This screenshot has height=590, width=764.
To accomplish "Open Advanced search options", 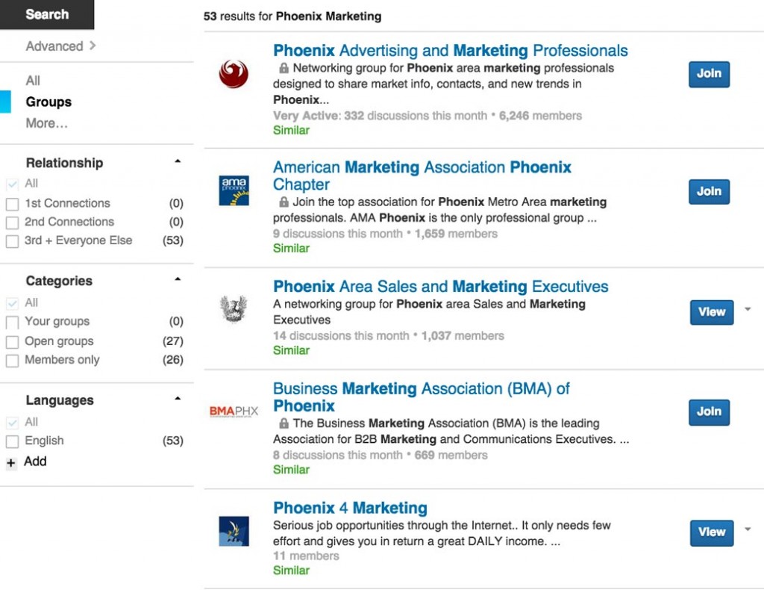I will click(56, 46).
